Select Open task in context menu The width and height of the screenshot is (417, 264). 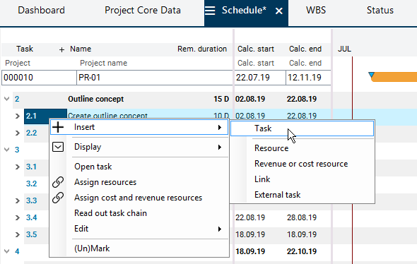93,167
